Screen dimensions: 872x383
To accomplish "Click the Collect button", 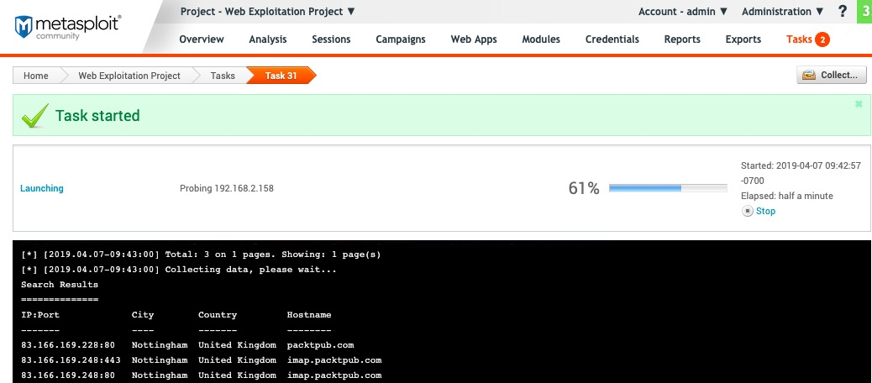I will point(831,76).
